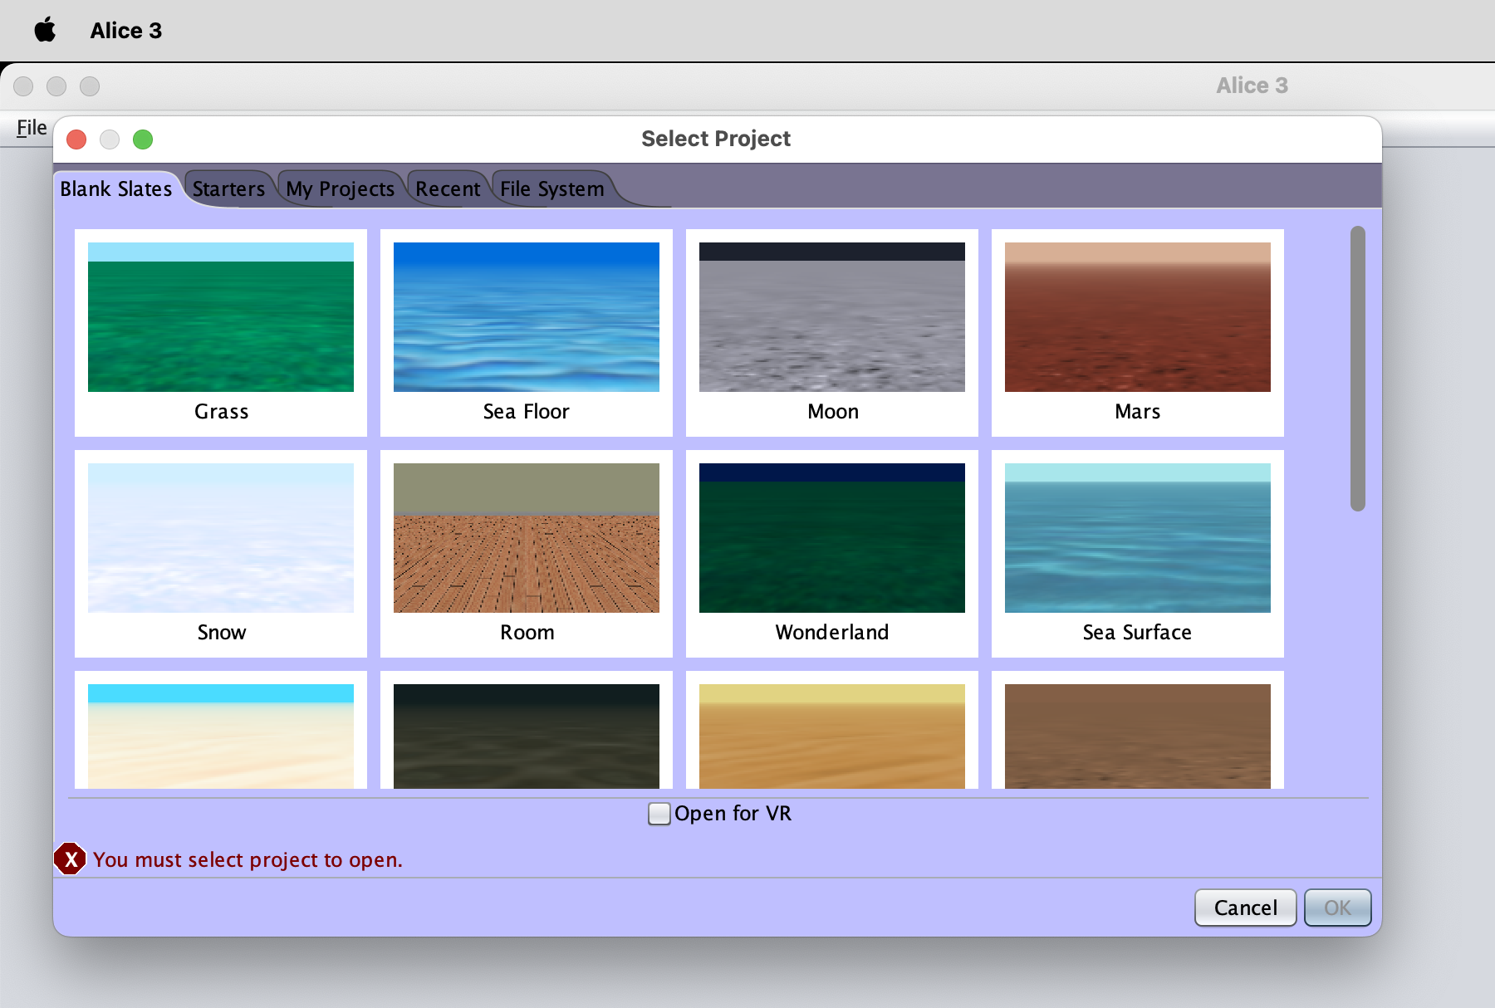Return to the Blank Slates tab

click(x=115, y=188)
